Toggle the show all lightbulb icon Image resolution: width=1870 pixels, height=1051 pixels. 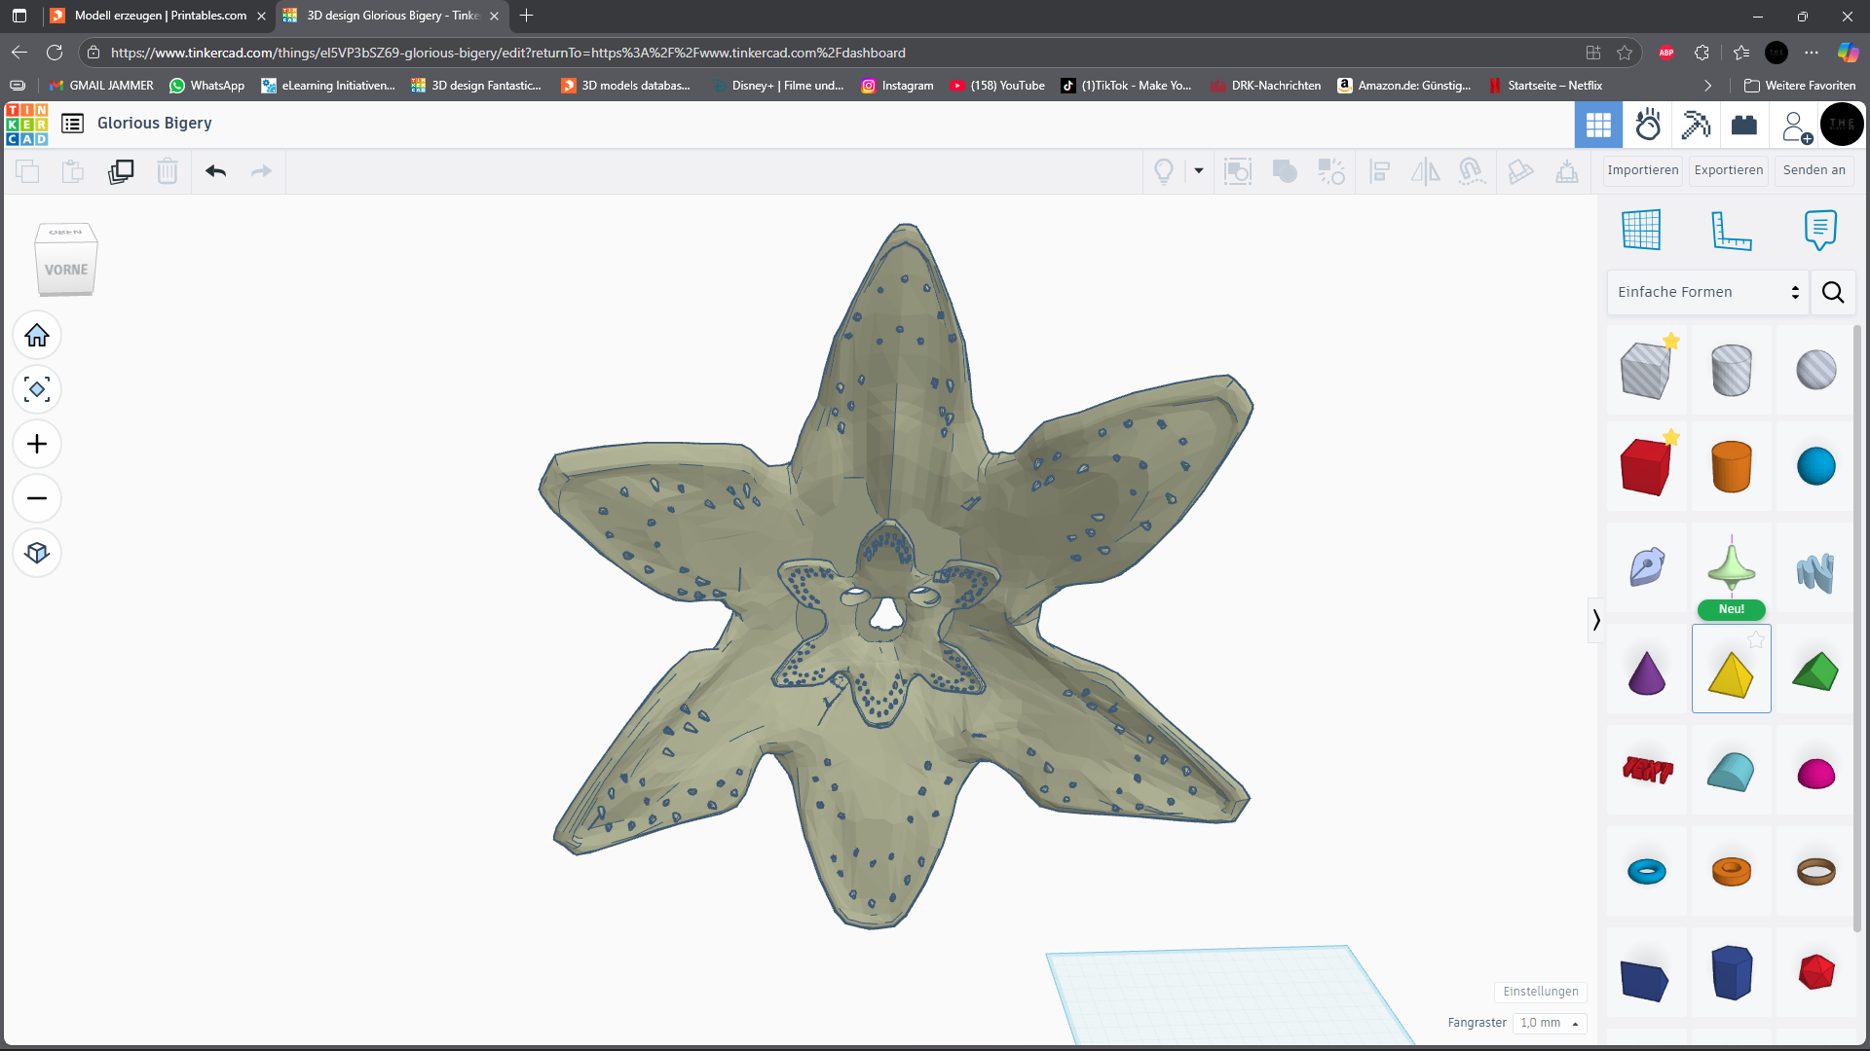pyautogui.click(x=1164, y=172)
